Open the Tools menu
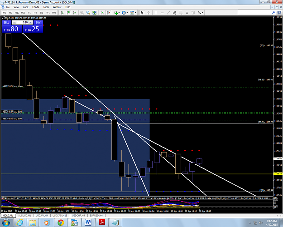283x227 pixels. click(46, 7)
